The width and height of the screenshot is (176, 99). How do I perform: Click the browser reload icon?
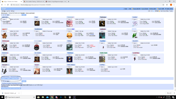coord(8,5)
